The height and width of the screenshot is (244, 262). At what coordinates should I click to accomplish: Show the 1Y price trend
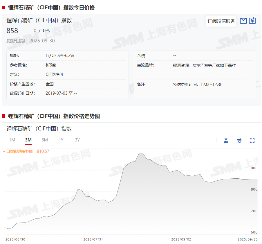[x=61, y=140]
